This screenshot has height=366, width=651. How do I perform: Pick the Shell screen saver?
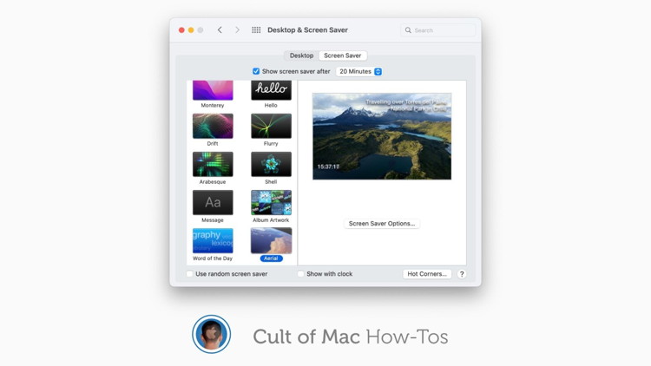pyautogui.click(x=271, y=164)
